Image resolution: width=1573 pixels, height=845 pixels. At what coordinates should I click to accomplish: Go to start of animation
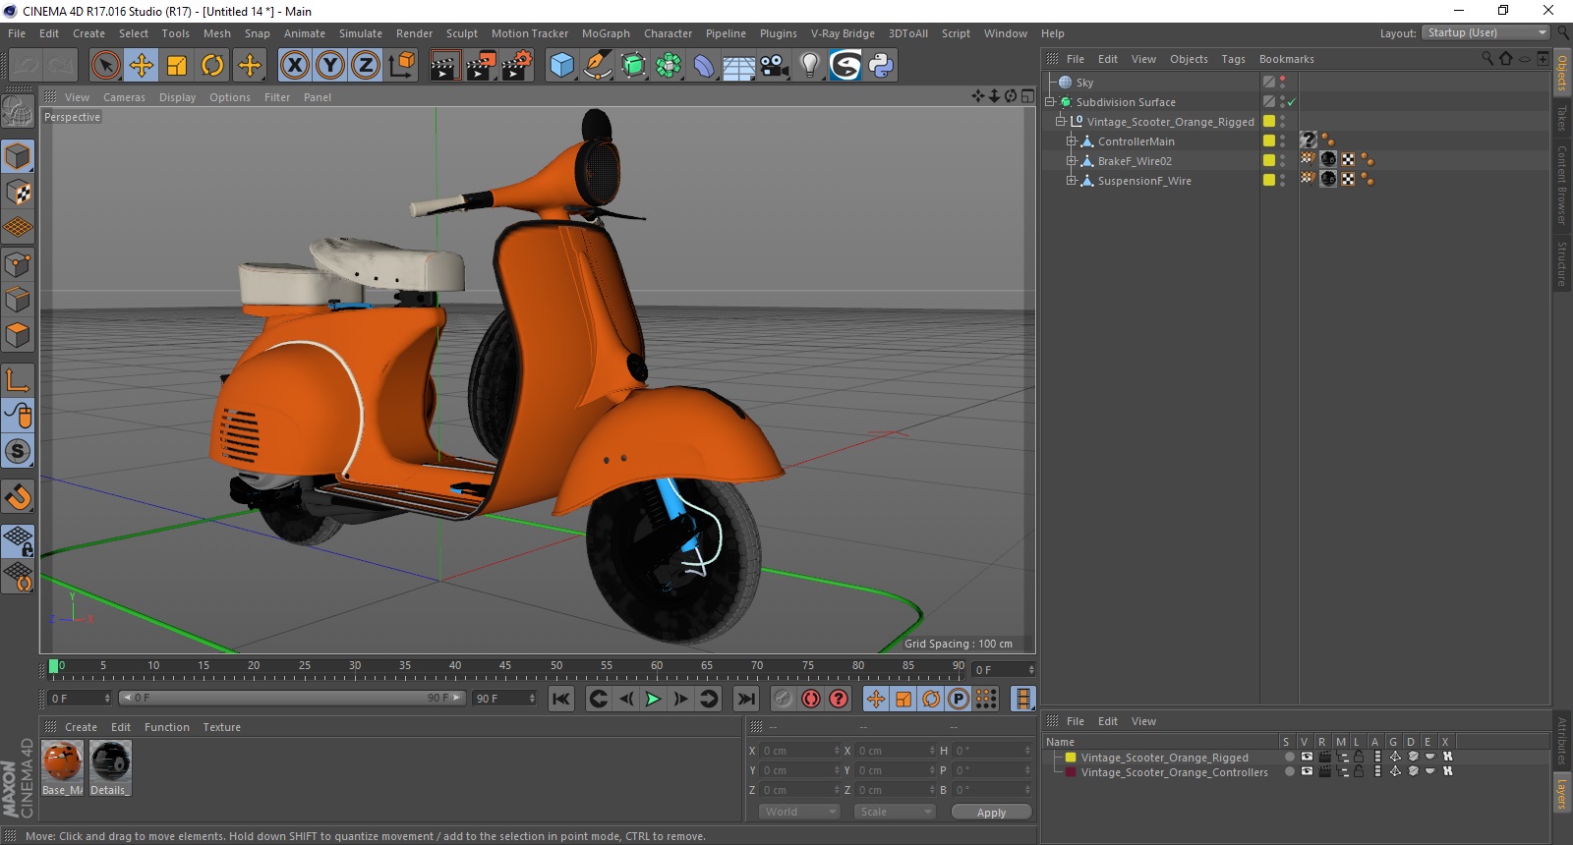(561, 699)
